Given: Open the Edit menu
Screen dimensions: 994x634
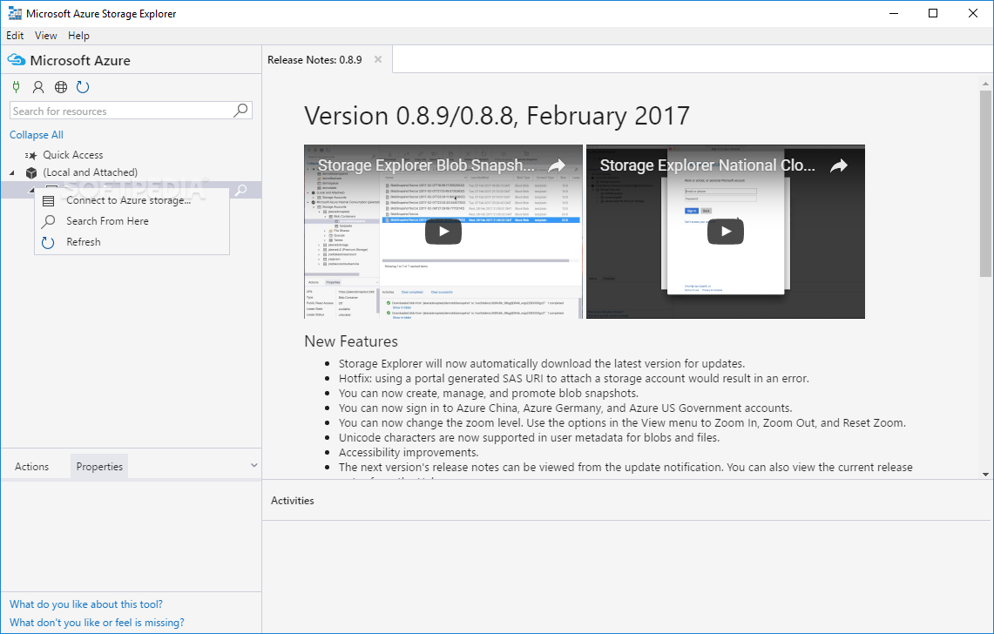Looking at the screenshot, I should pos(15,36).
